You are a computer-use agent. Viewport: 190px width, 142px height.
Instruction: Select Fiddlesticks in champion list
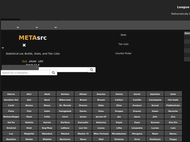173,105
